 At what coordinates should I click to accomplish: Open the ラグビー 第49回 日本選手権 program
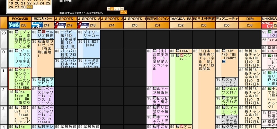(66, 39)
